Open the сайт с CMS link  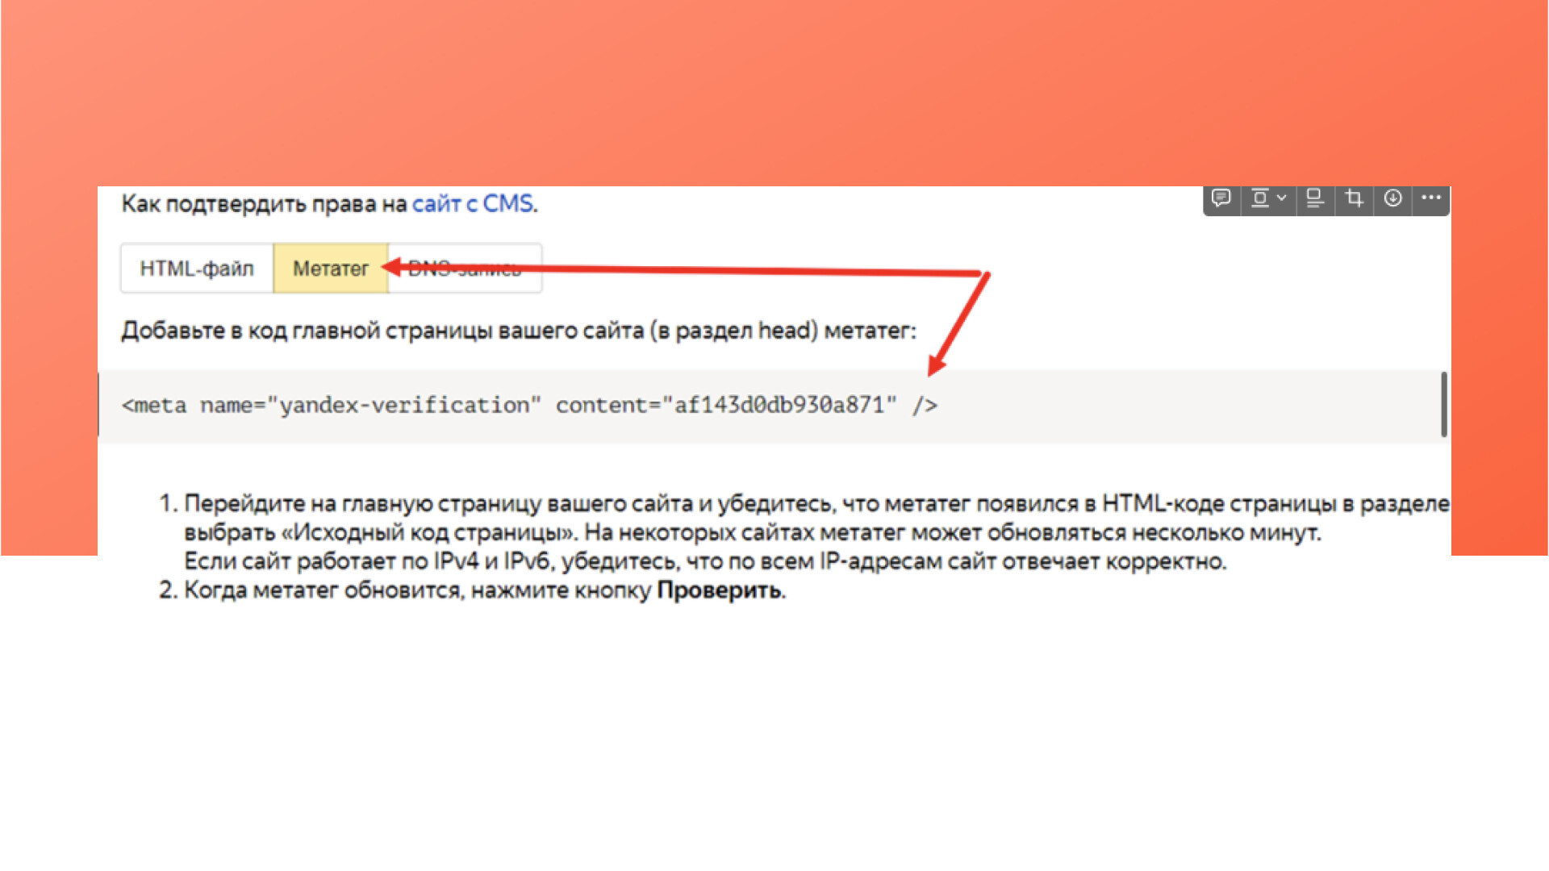pyautogui.click(x=472, y=204)
